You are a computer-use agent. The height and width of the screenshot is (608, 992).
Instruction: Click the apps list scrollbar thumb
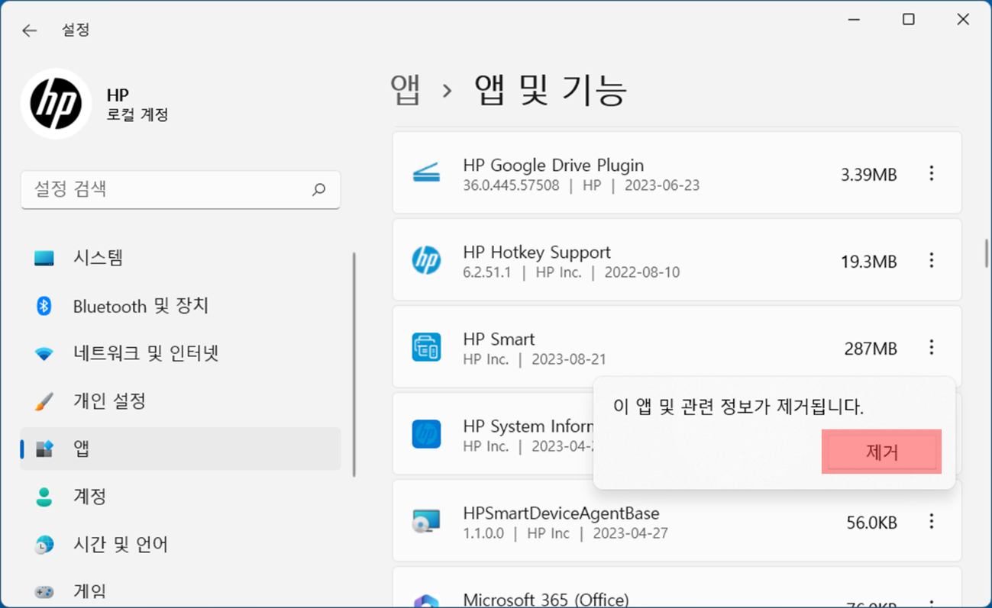(987, 253)
